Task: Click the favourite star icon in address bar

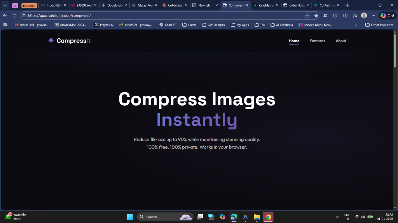Action: point(316,15)
